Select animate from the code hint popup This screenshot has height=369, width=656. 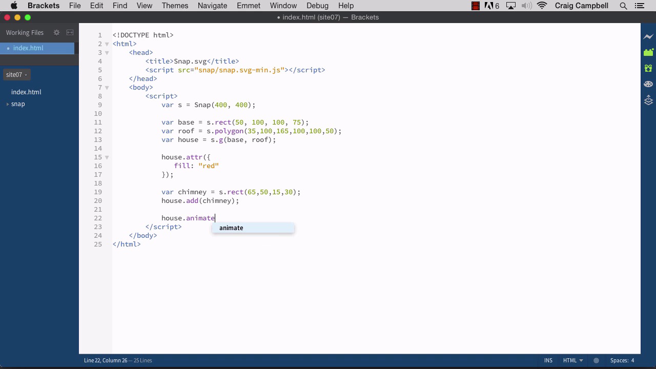pyautogui.click(x=232, y=228)
